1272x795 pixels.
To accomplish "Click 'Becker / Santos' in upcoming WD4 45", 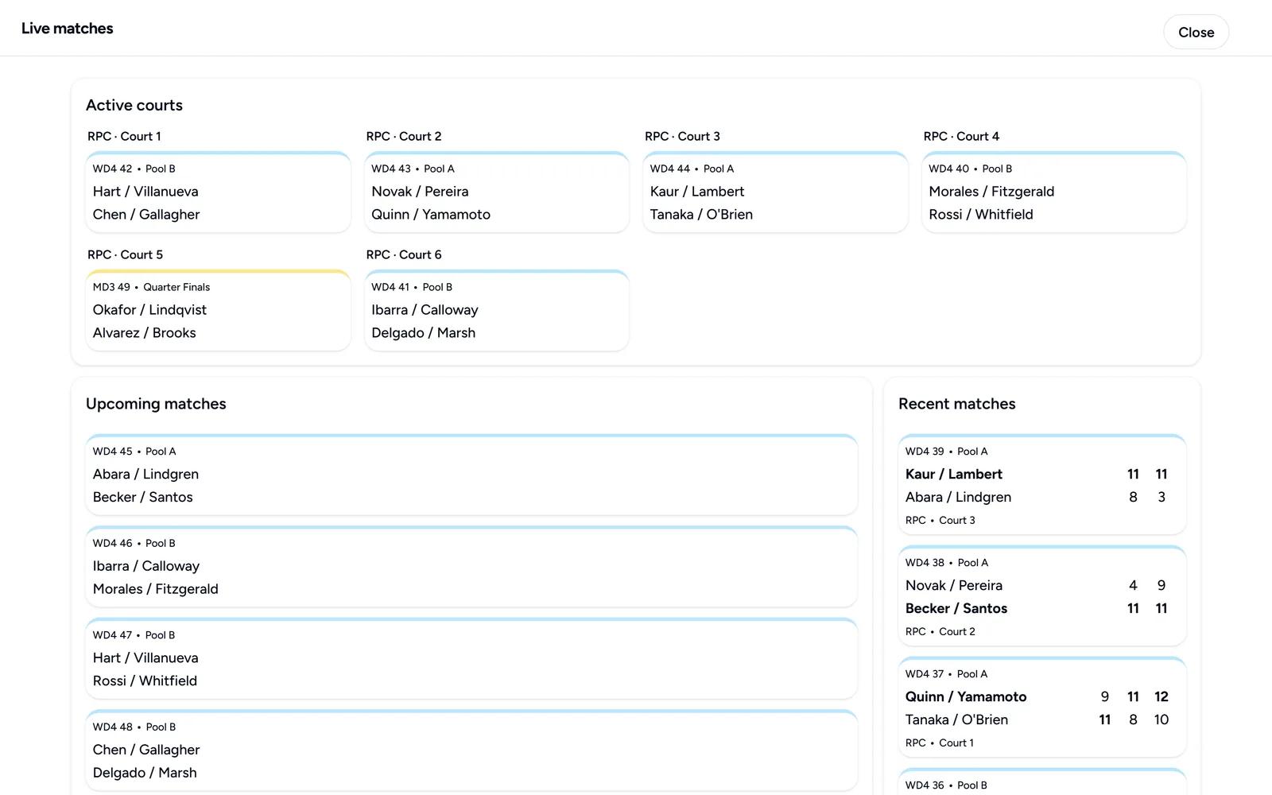I will (x=143, y=498).
